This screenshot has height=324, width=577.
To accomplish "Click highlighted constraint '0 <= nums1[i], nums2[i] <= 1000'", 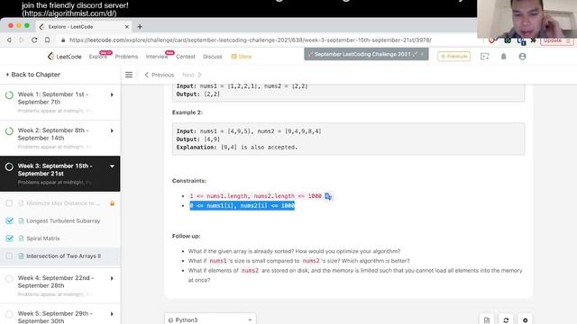I will [x=243, y=206].
